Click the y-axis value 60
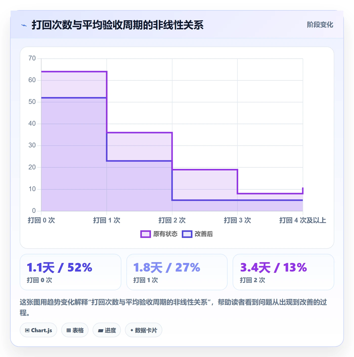This screenshot has width=354, height=357. coord(32,80)
